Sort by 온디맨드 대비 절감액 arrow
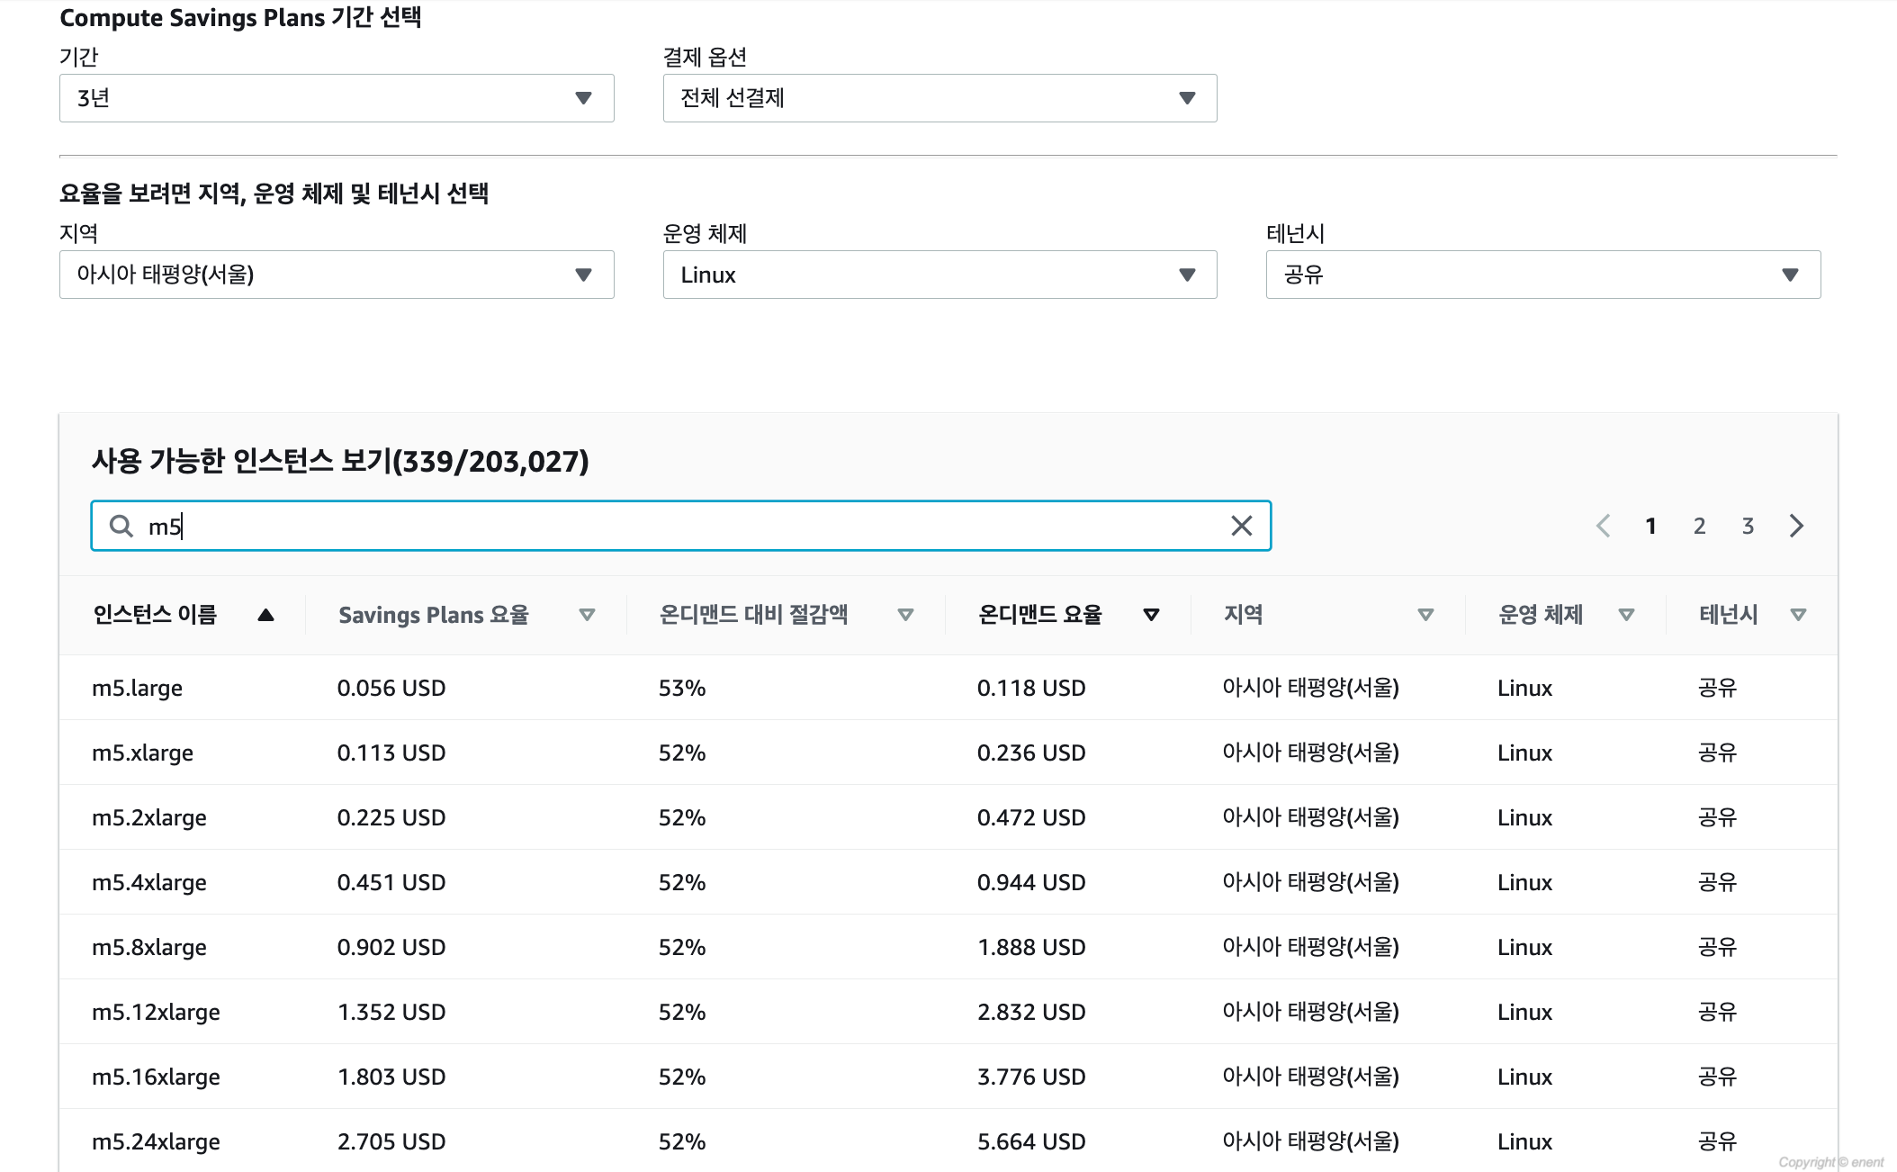This screenshot has height=1172, width=1897. coord(905,615)
